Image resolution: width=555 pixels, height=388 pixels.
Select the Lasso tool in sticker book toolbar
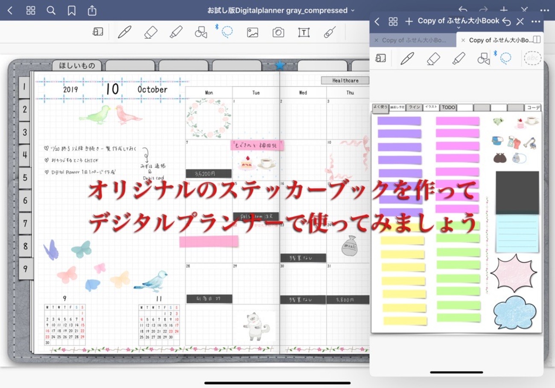click(x=506, y=58)
